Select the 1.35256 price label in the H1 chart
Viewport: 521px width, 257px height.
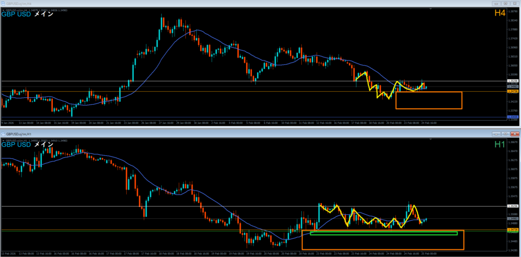pos(512,206)
